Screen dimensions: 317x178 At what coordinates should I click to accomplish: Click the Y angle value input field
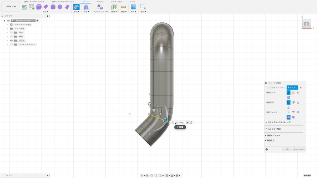pos(180,122)
